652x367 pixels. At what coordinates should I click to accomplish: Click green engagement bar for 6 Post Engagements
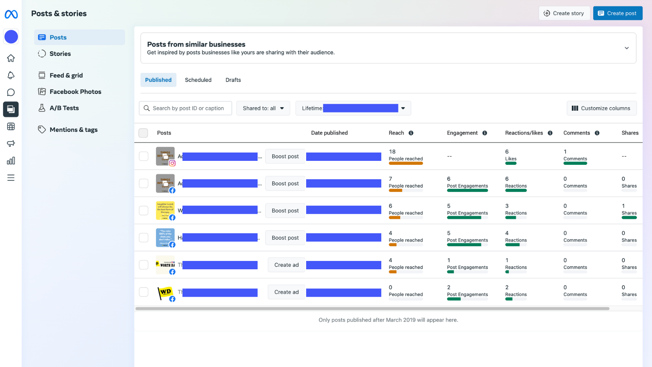click(468, 191)
